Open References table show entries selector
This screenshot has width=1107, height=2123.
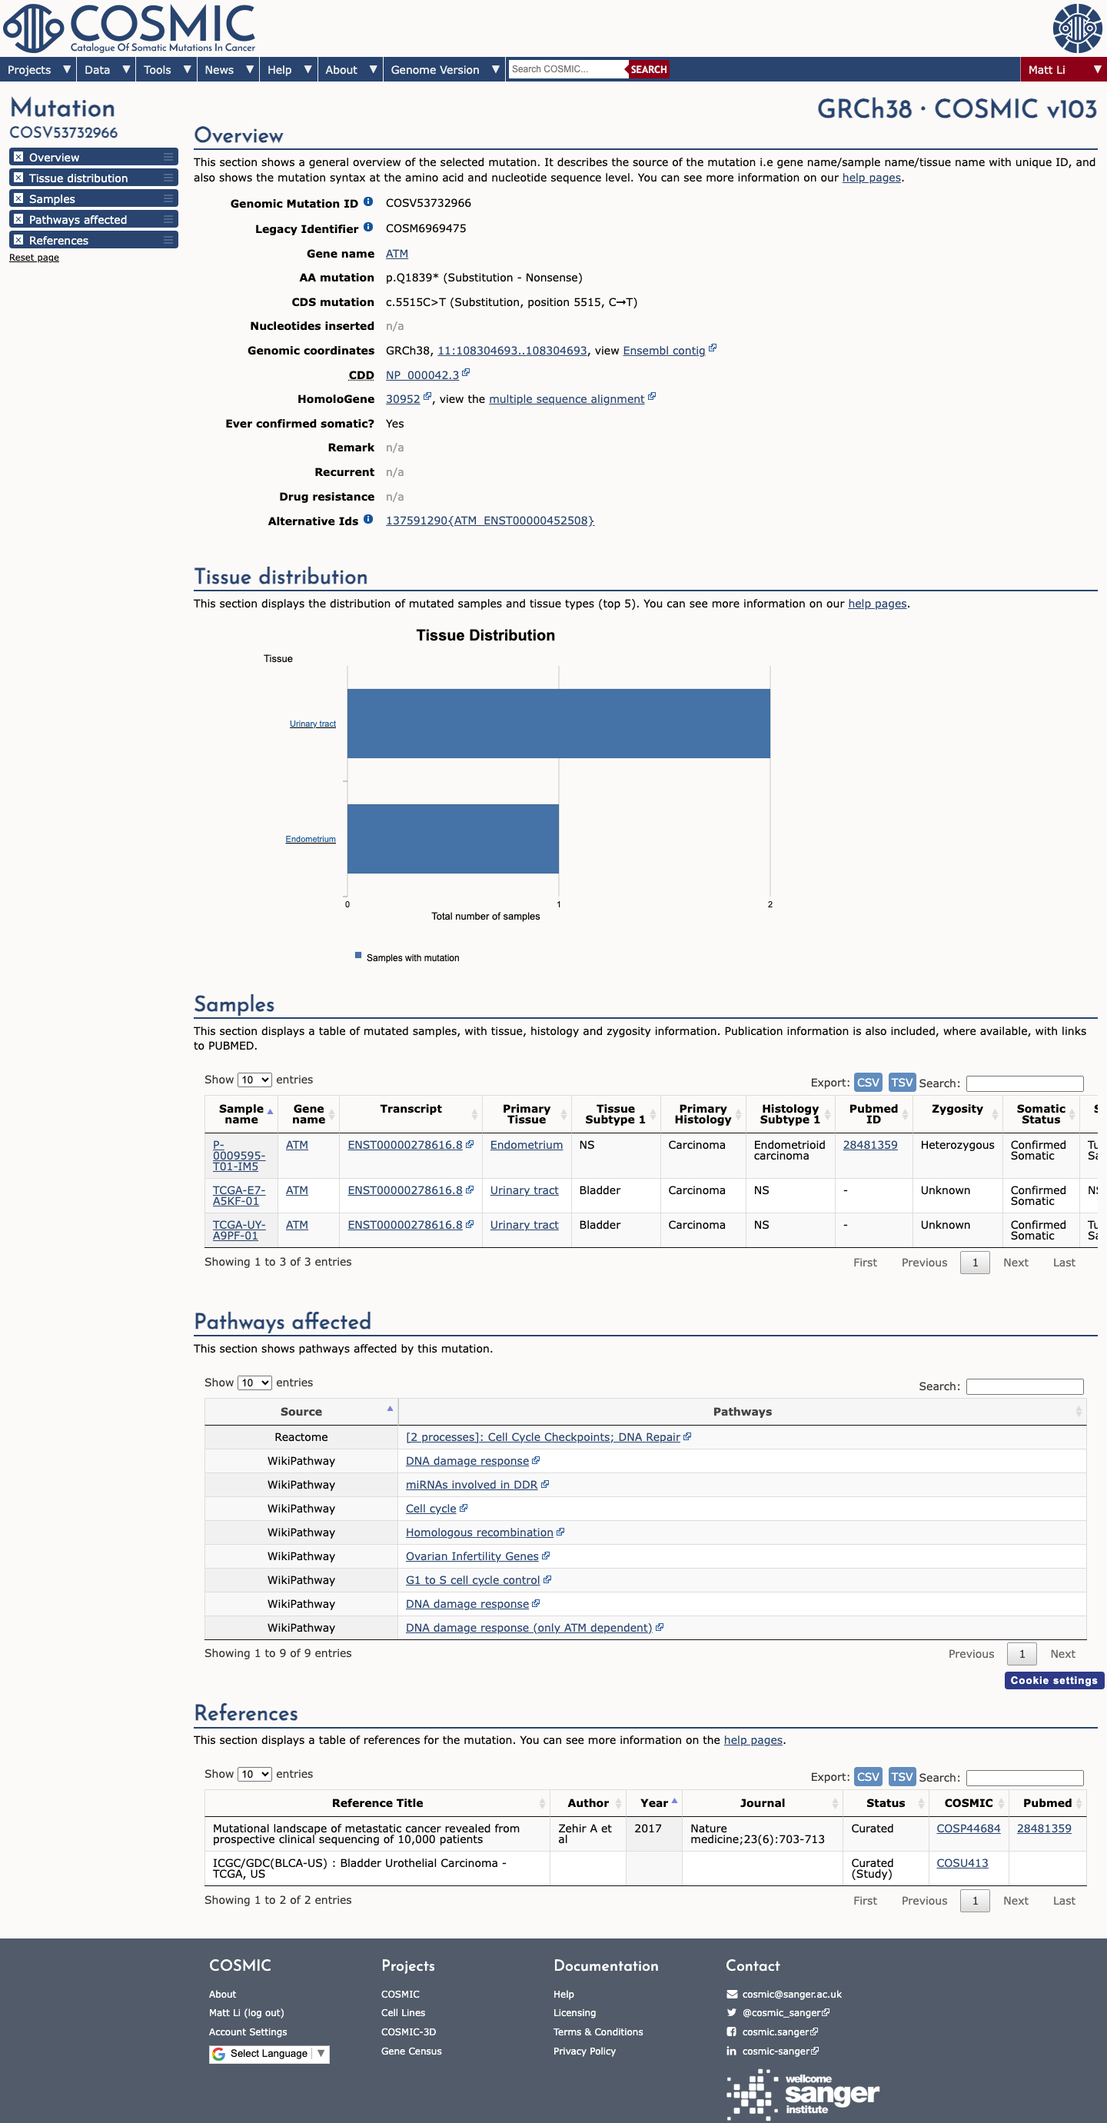[254, 1775]
